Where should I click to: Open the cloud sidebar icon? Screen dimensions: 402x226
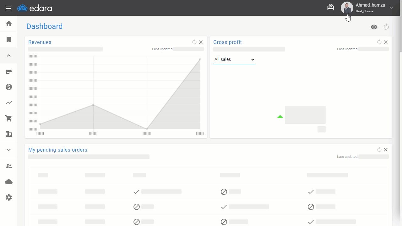pyautogui.click(x=9, y=182)
